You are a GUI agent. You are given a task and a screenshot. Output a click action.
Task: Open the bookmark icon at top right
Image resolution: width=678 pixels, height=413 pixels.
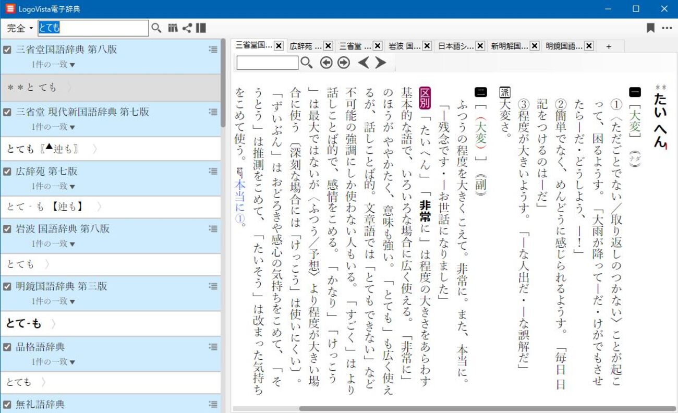[x=650, y=28]
